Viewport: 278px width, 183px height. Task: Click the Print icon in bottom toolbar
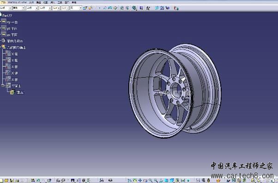tap(17, 180)
